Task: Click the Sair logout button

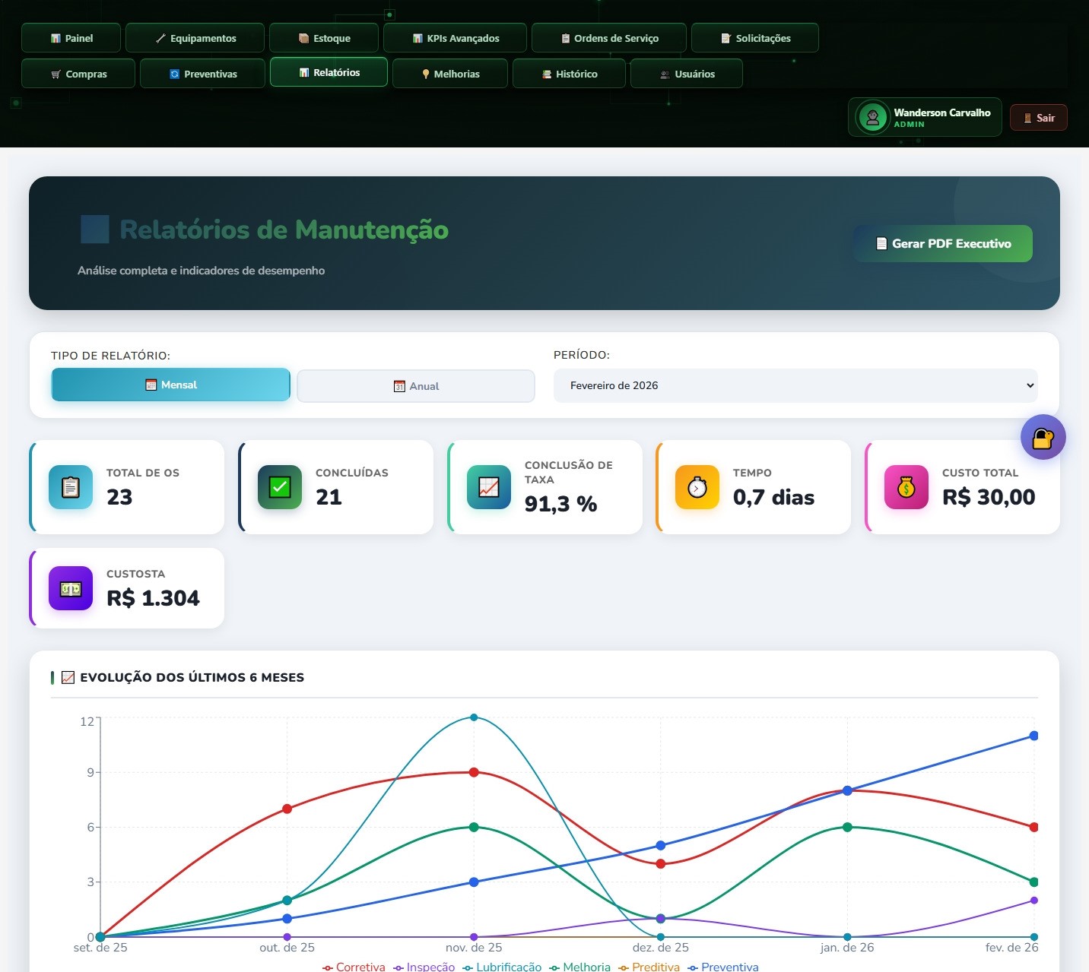Action: pyautogui.click(x=1039, y=118)
